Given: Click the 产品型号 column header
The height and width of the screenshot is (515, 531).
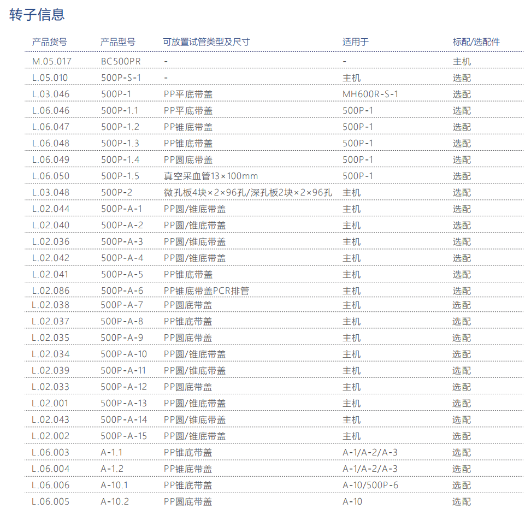Looking at the screenshot, I should pyautogui.click(x=118, y=42).
